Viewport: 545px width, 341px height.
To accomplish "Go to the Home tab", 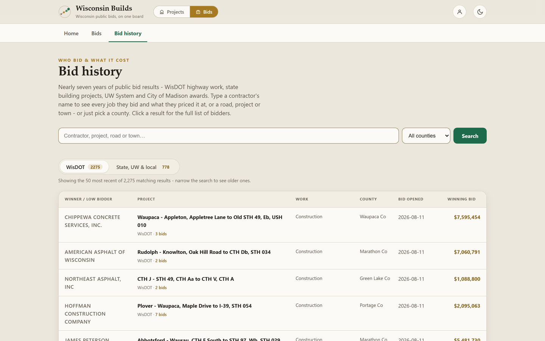I will coord(71,33).
